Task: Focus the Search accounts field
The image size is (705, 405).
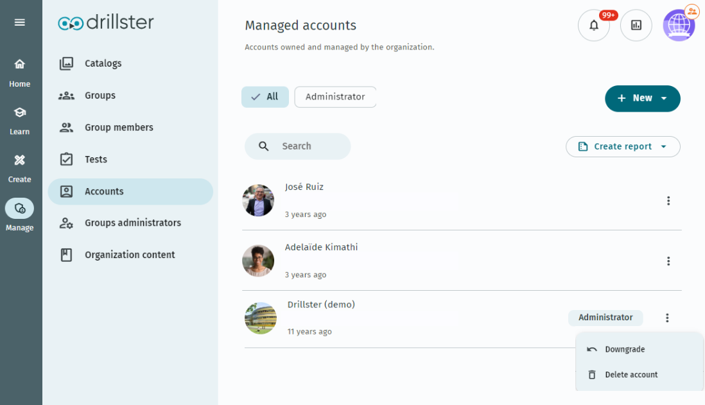Action: coord(298,146)
